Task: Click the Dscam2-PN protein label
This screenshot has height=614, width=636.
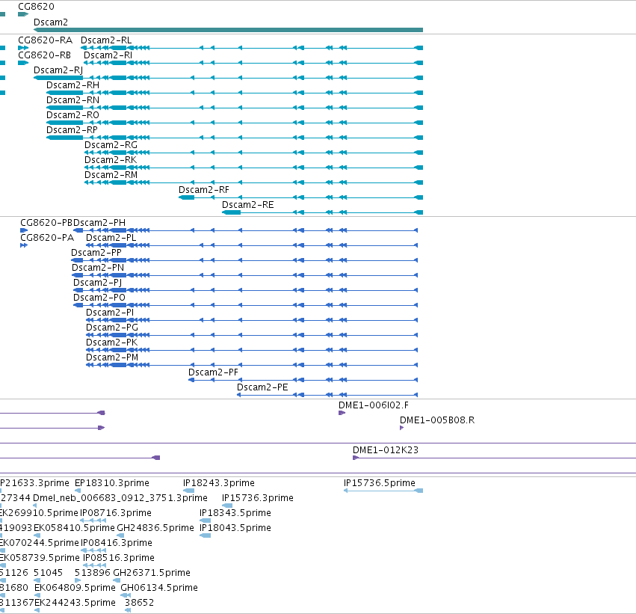Action: (x=98, y=268)
